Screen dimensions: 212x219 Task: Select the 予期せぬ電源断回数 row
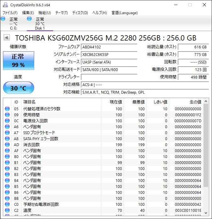103,204
